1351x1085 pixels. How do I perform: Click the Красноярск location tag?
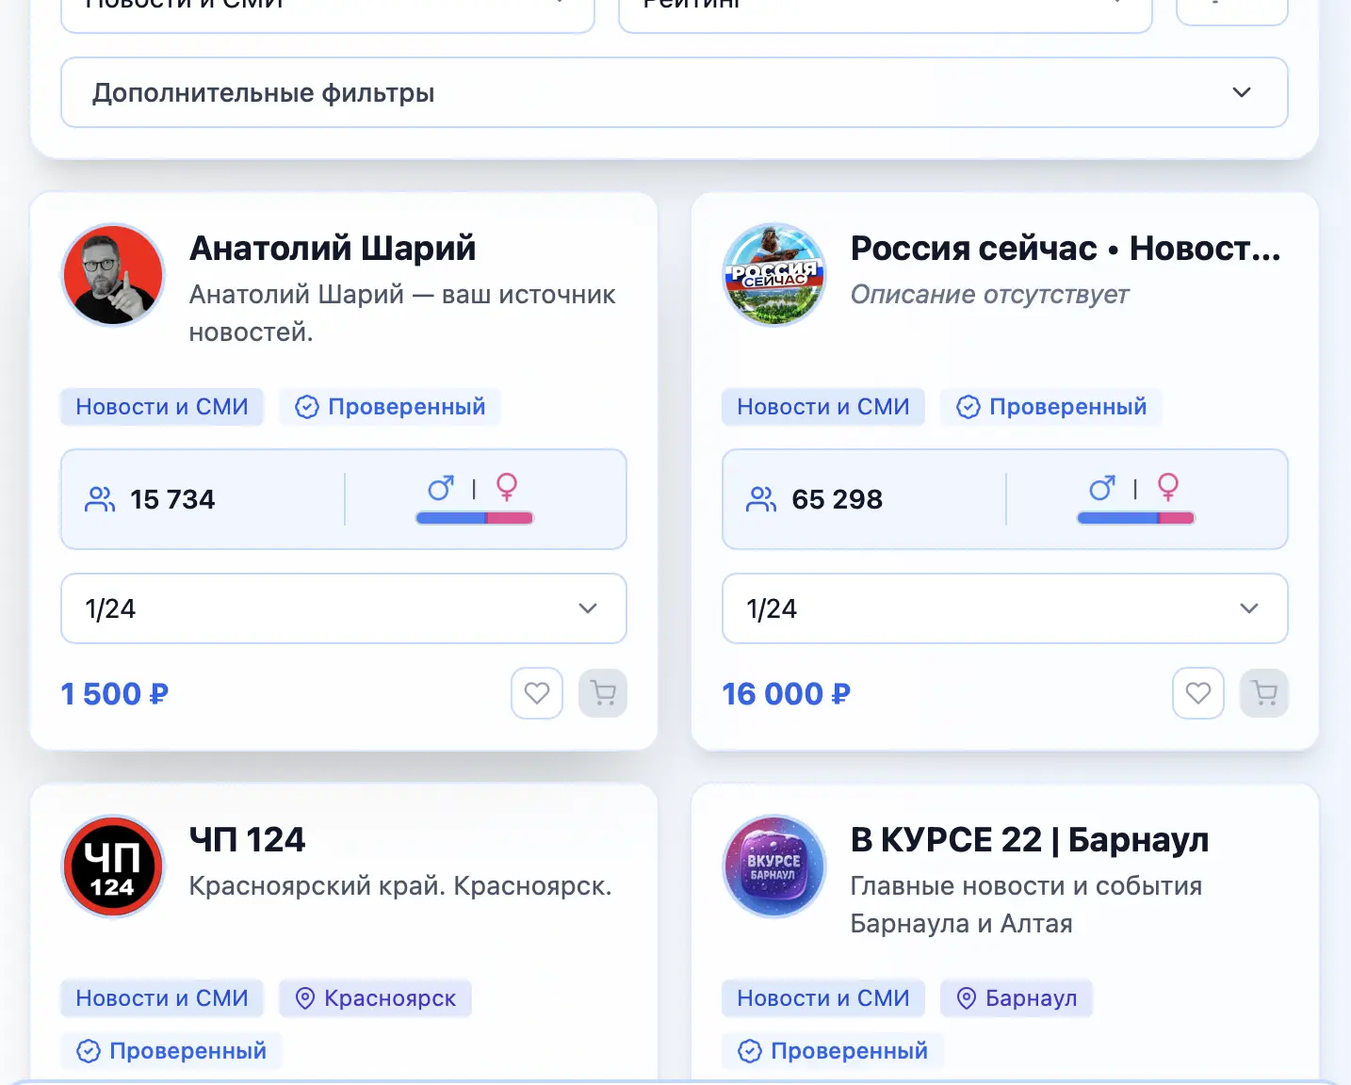375,998
